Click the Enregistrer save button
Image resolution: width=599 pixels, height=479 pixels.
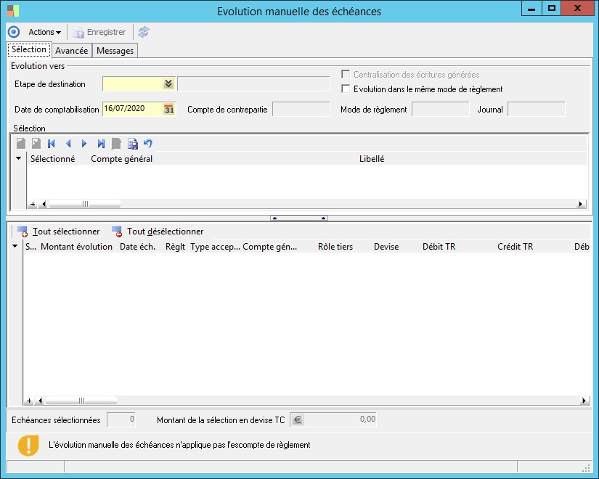[x=99, y=32]
